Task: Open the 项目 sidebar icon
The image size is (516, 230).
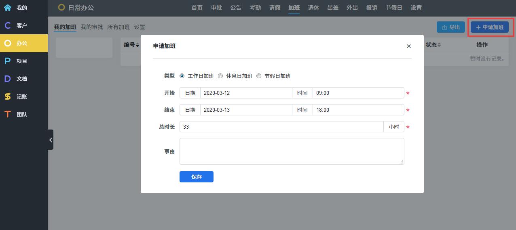Action: click(8, 61)
